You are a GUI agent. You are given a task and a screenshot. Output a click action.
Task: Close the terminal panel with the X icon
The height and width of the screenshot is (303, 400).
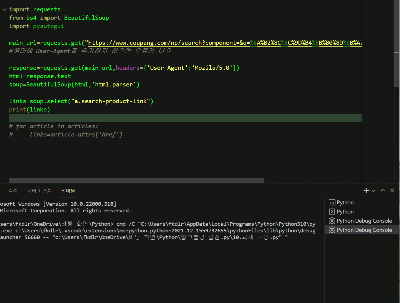[392, 190]
